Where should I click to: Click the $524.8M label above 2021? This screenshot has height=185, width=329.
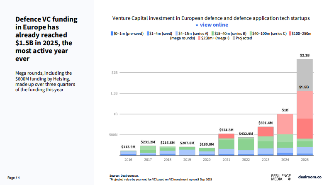[x=226, y=130]
